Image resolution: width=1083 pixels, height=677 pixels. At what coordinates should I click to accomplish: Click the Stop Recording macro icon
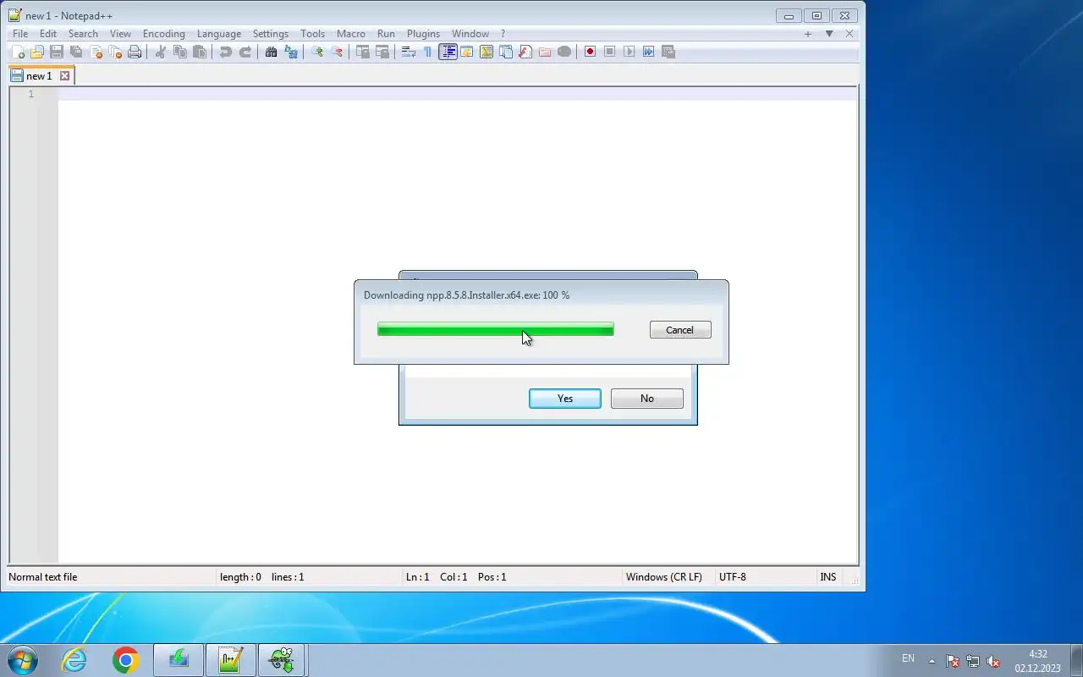click(610, 52)
